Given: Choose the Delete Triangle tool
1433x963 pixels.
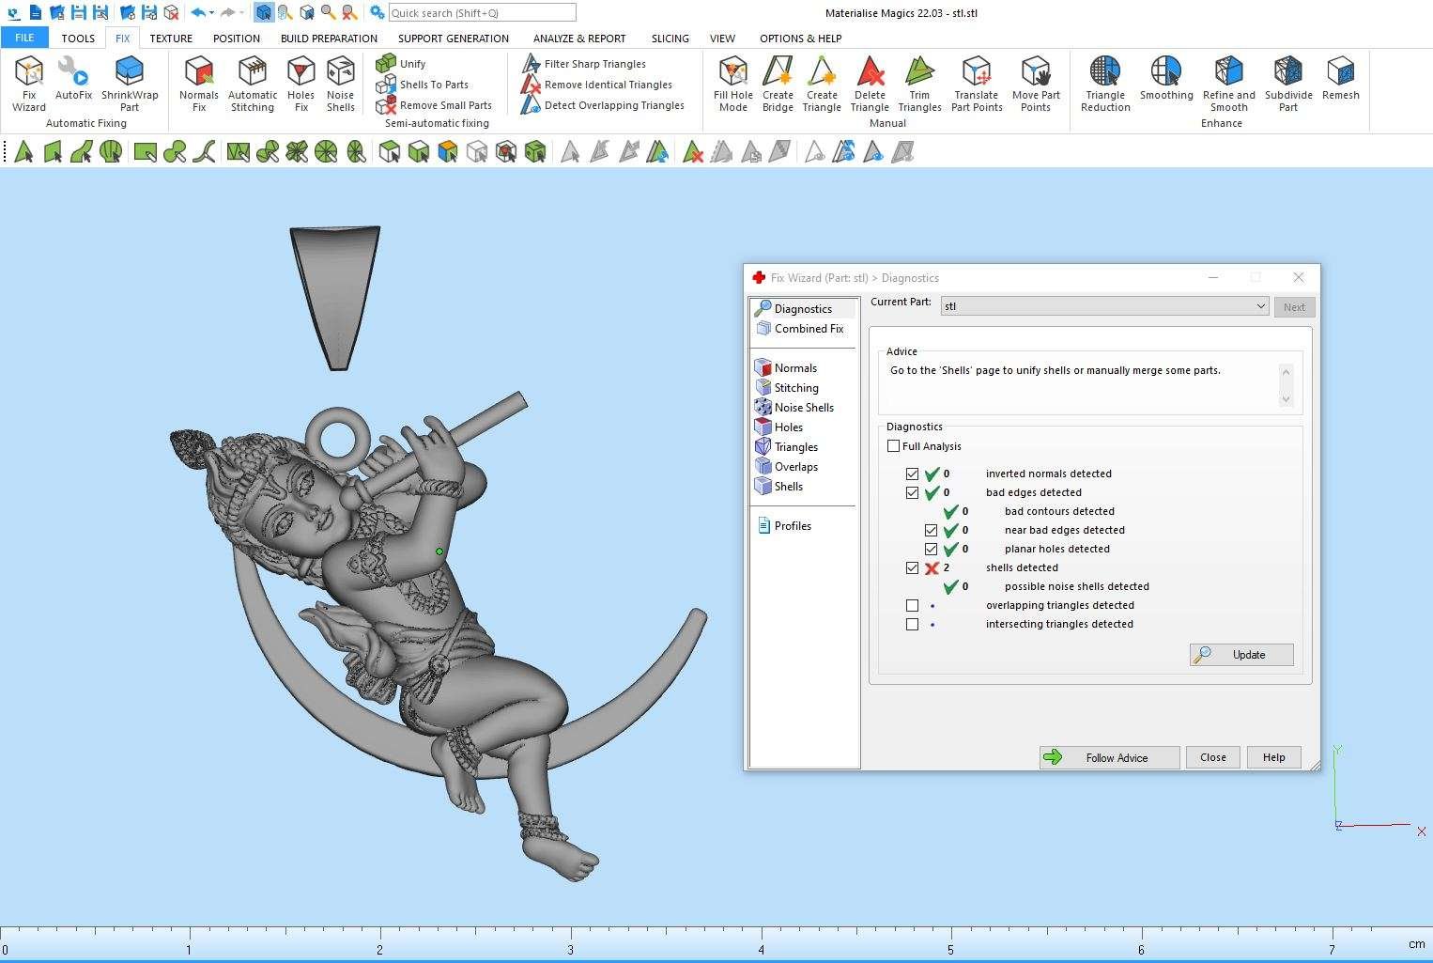Looking at the screenshot, I should pyautogui.click(x=870, y=83).
